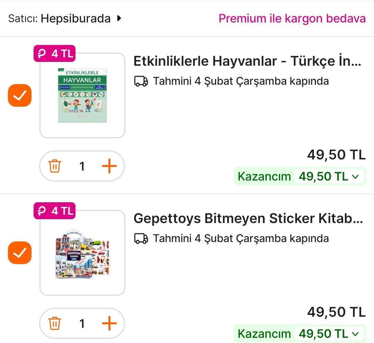Remove Gepettoys Sticker book via trash icon
This screenshot has height=343, width=374.
coord(55,324)
